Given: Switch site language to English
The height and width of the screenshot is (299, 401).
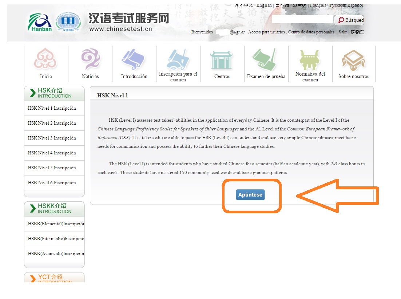Looking at the screenshot, I should [264, 5].
